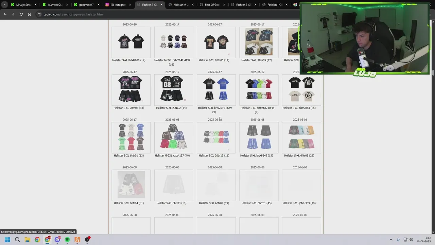Open Hellstar S-XL brtx2687 8645 image

coord(259,90)
